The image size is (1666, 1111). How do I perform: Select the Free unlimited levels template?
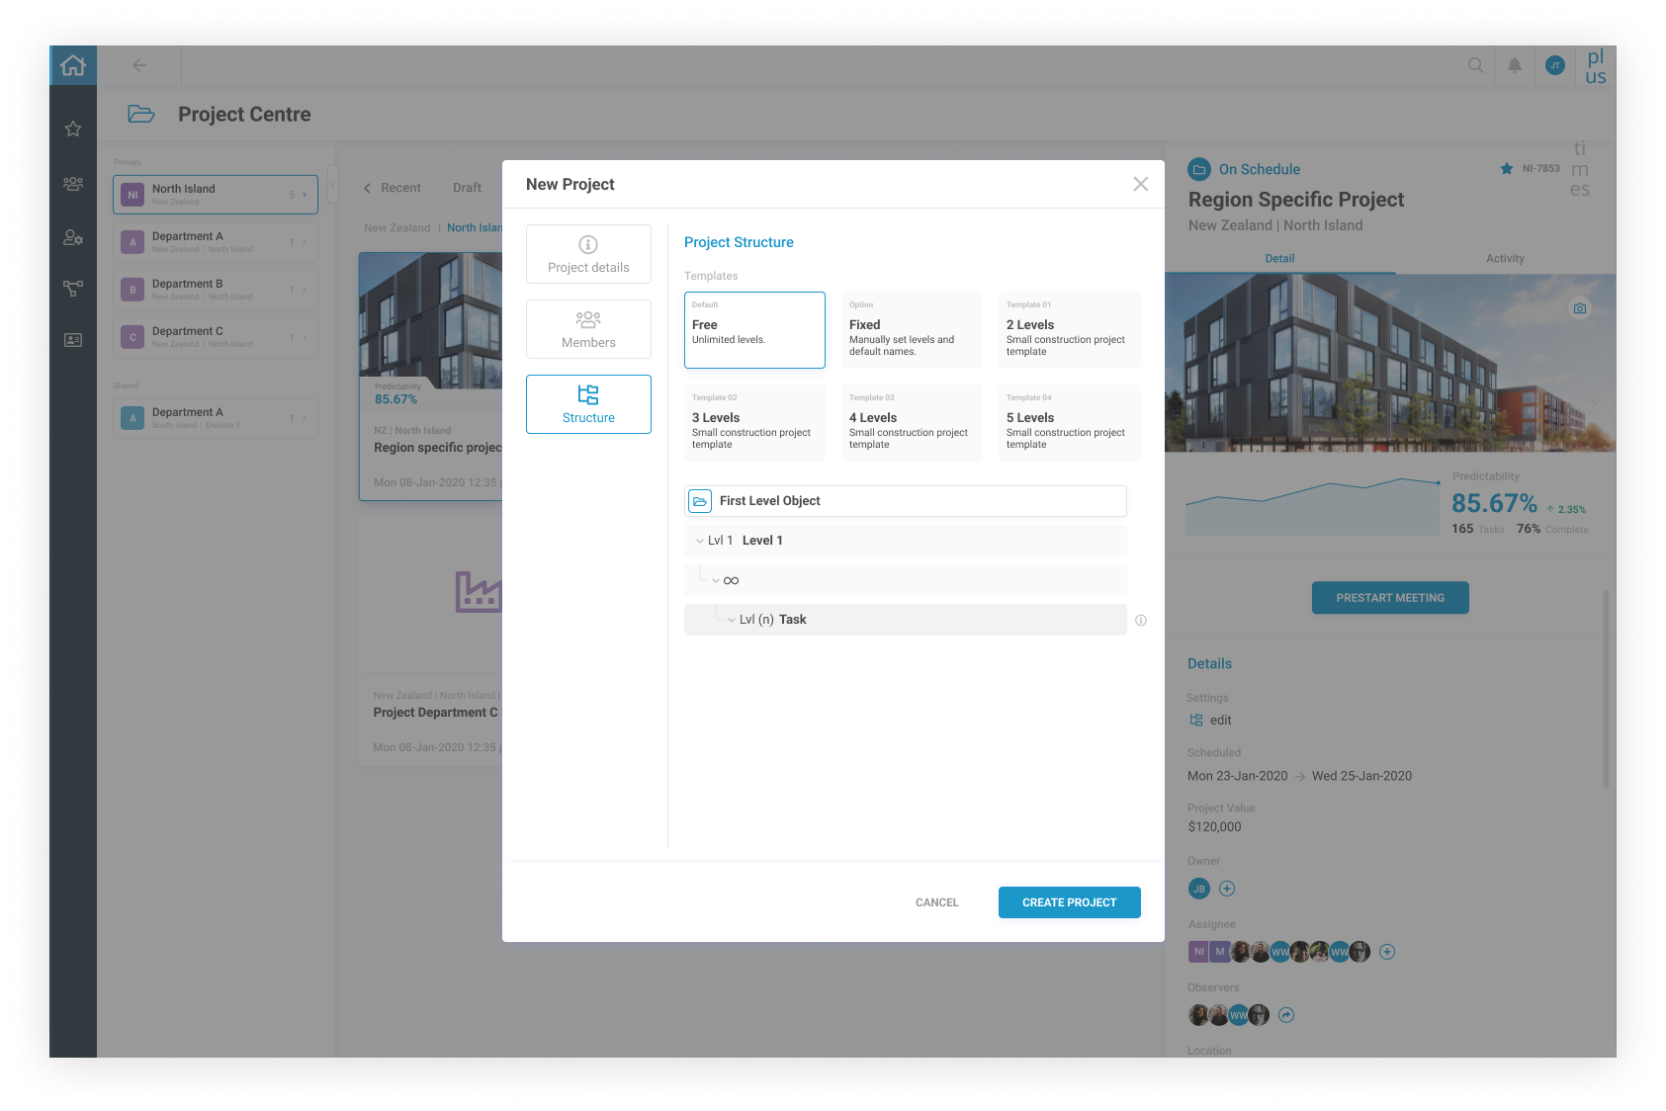(754, 330)
